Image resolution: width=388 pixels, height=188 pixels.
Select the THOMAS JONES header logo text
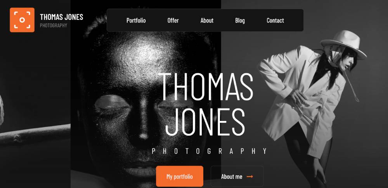click(x=62, y=17)
